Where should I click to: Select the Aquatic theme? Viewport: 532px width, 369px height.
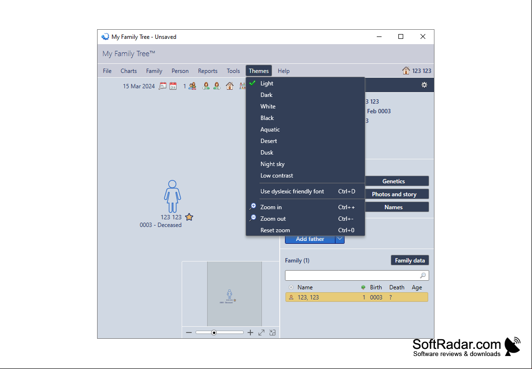tap(305, 130)
